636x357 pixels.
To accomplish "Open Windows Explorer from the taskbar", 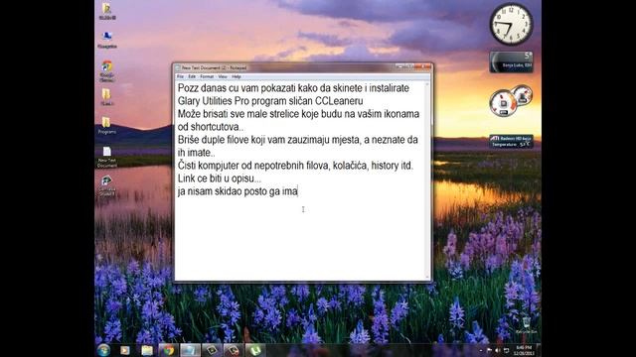I will click(x=147, y=350).
